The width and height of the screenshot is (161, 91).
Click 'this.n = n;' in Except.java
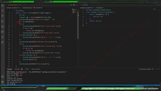pos(98,16)
